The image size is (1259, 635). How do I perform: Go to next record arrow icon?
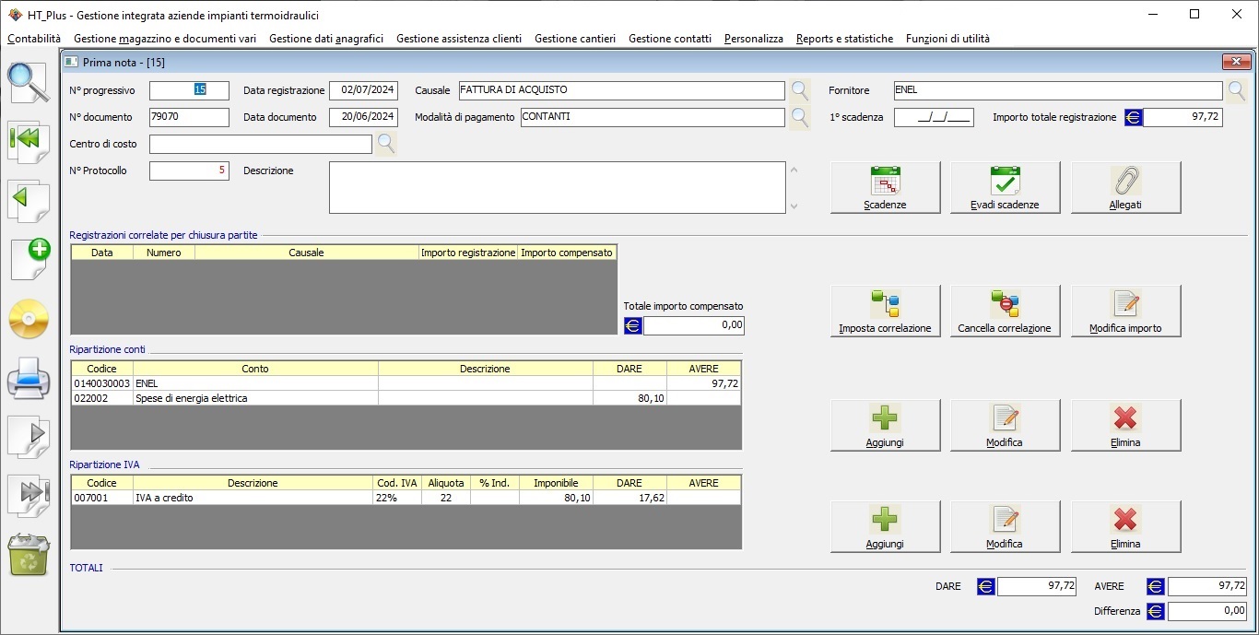point(29,436)
